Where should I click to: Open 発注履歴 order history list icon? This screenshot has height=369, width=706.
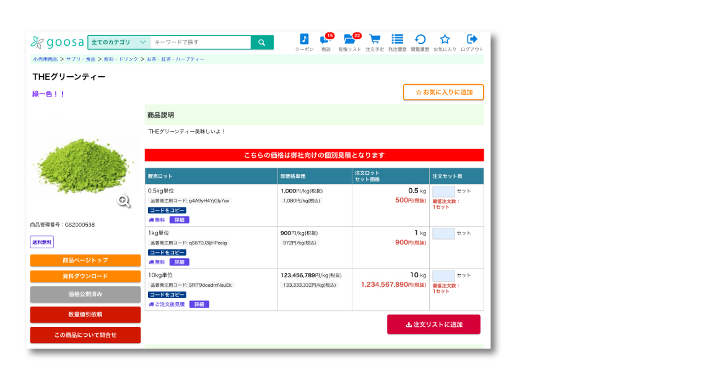(397, 40)
